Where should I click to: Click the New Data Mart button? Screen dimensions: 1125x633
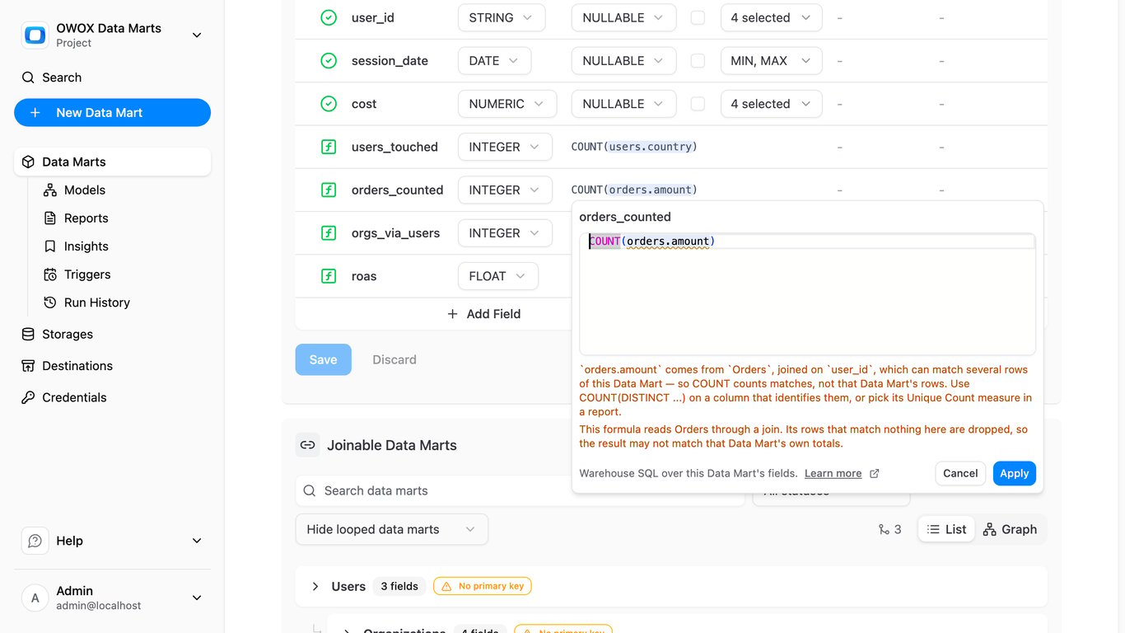(x=112, y=113)
